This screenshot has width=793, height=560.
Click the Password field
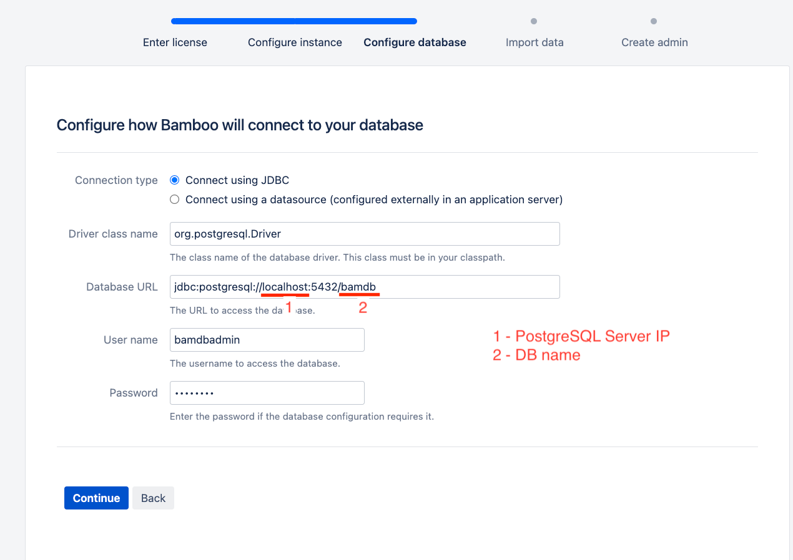(267, 393)
